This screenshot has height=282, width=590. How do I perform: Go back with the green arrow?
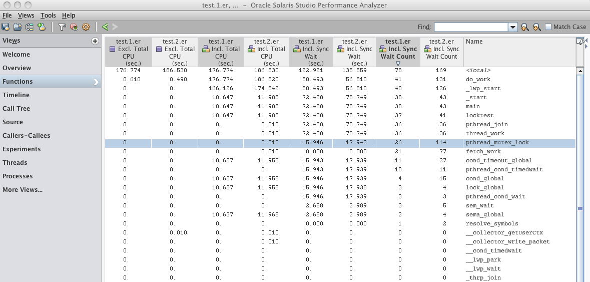105,27
